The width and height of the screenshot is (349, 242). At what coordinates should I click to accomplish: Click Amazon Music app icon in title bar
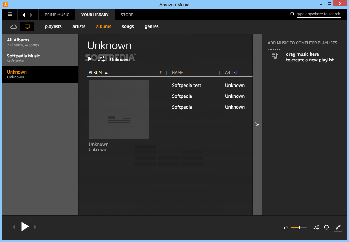pyautogui.click(x=5, y=4)
